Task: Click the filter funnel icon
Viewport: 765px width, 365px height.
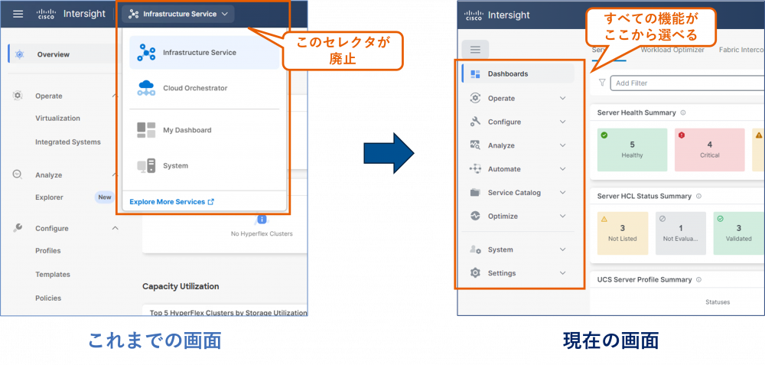Action: tap(602, 83)
